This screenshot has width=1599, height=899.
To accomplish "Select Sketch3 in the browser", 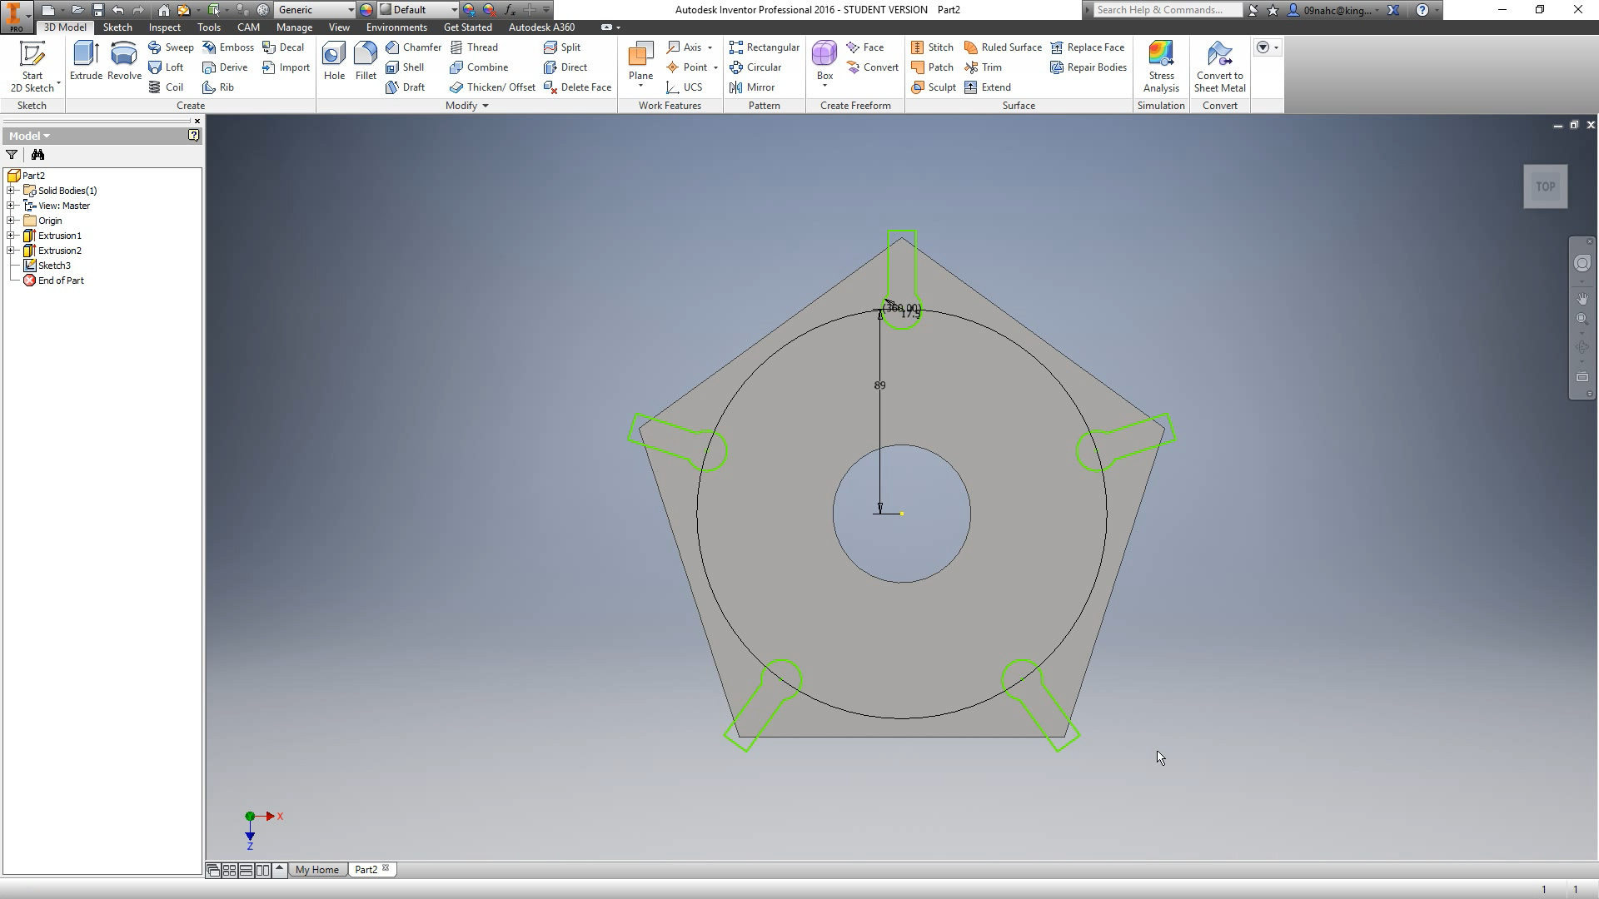I will point(47,266).
